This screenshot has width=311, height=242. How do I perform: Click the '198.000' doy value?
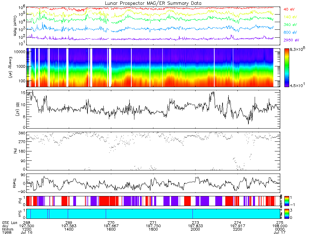[280, 226]
